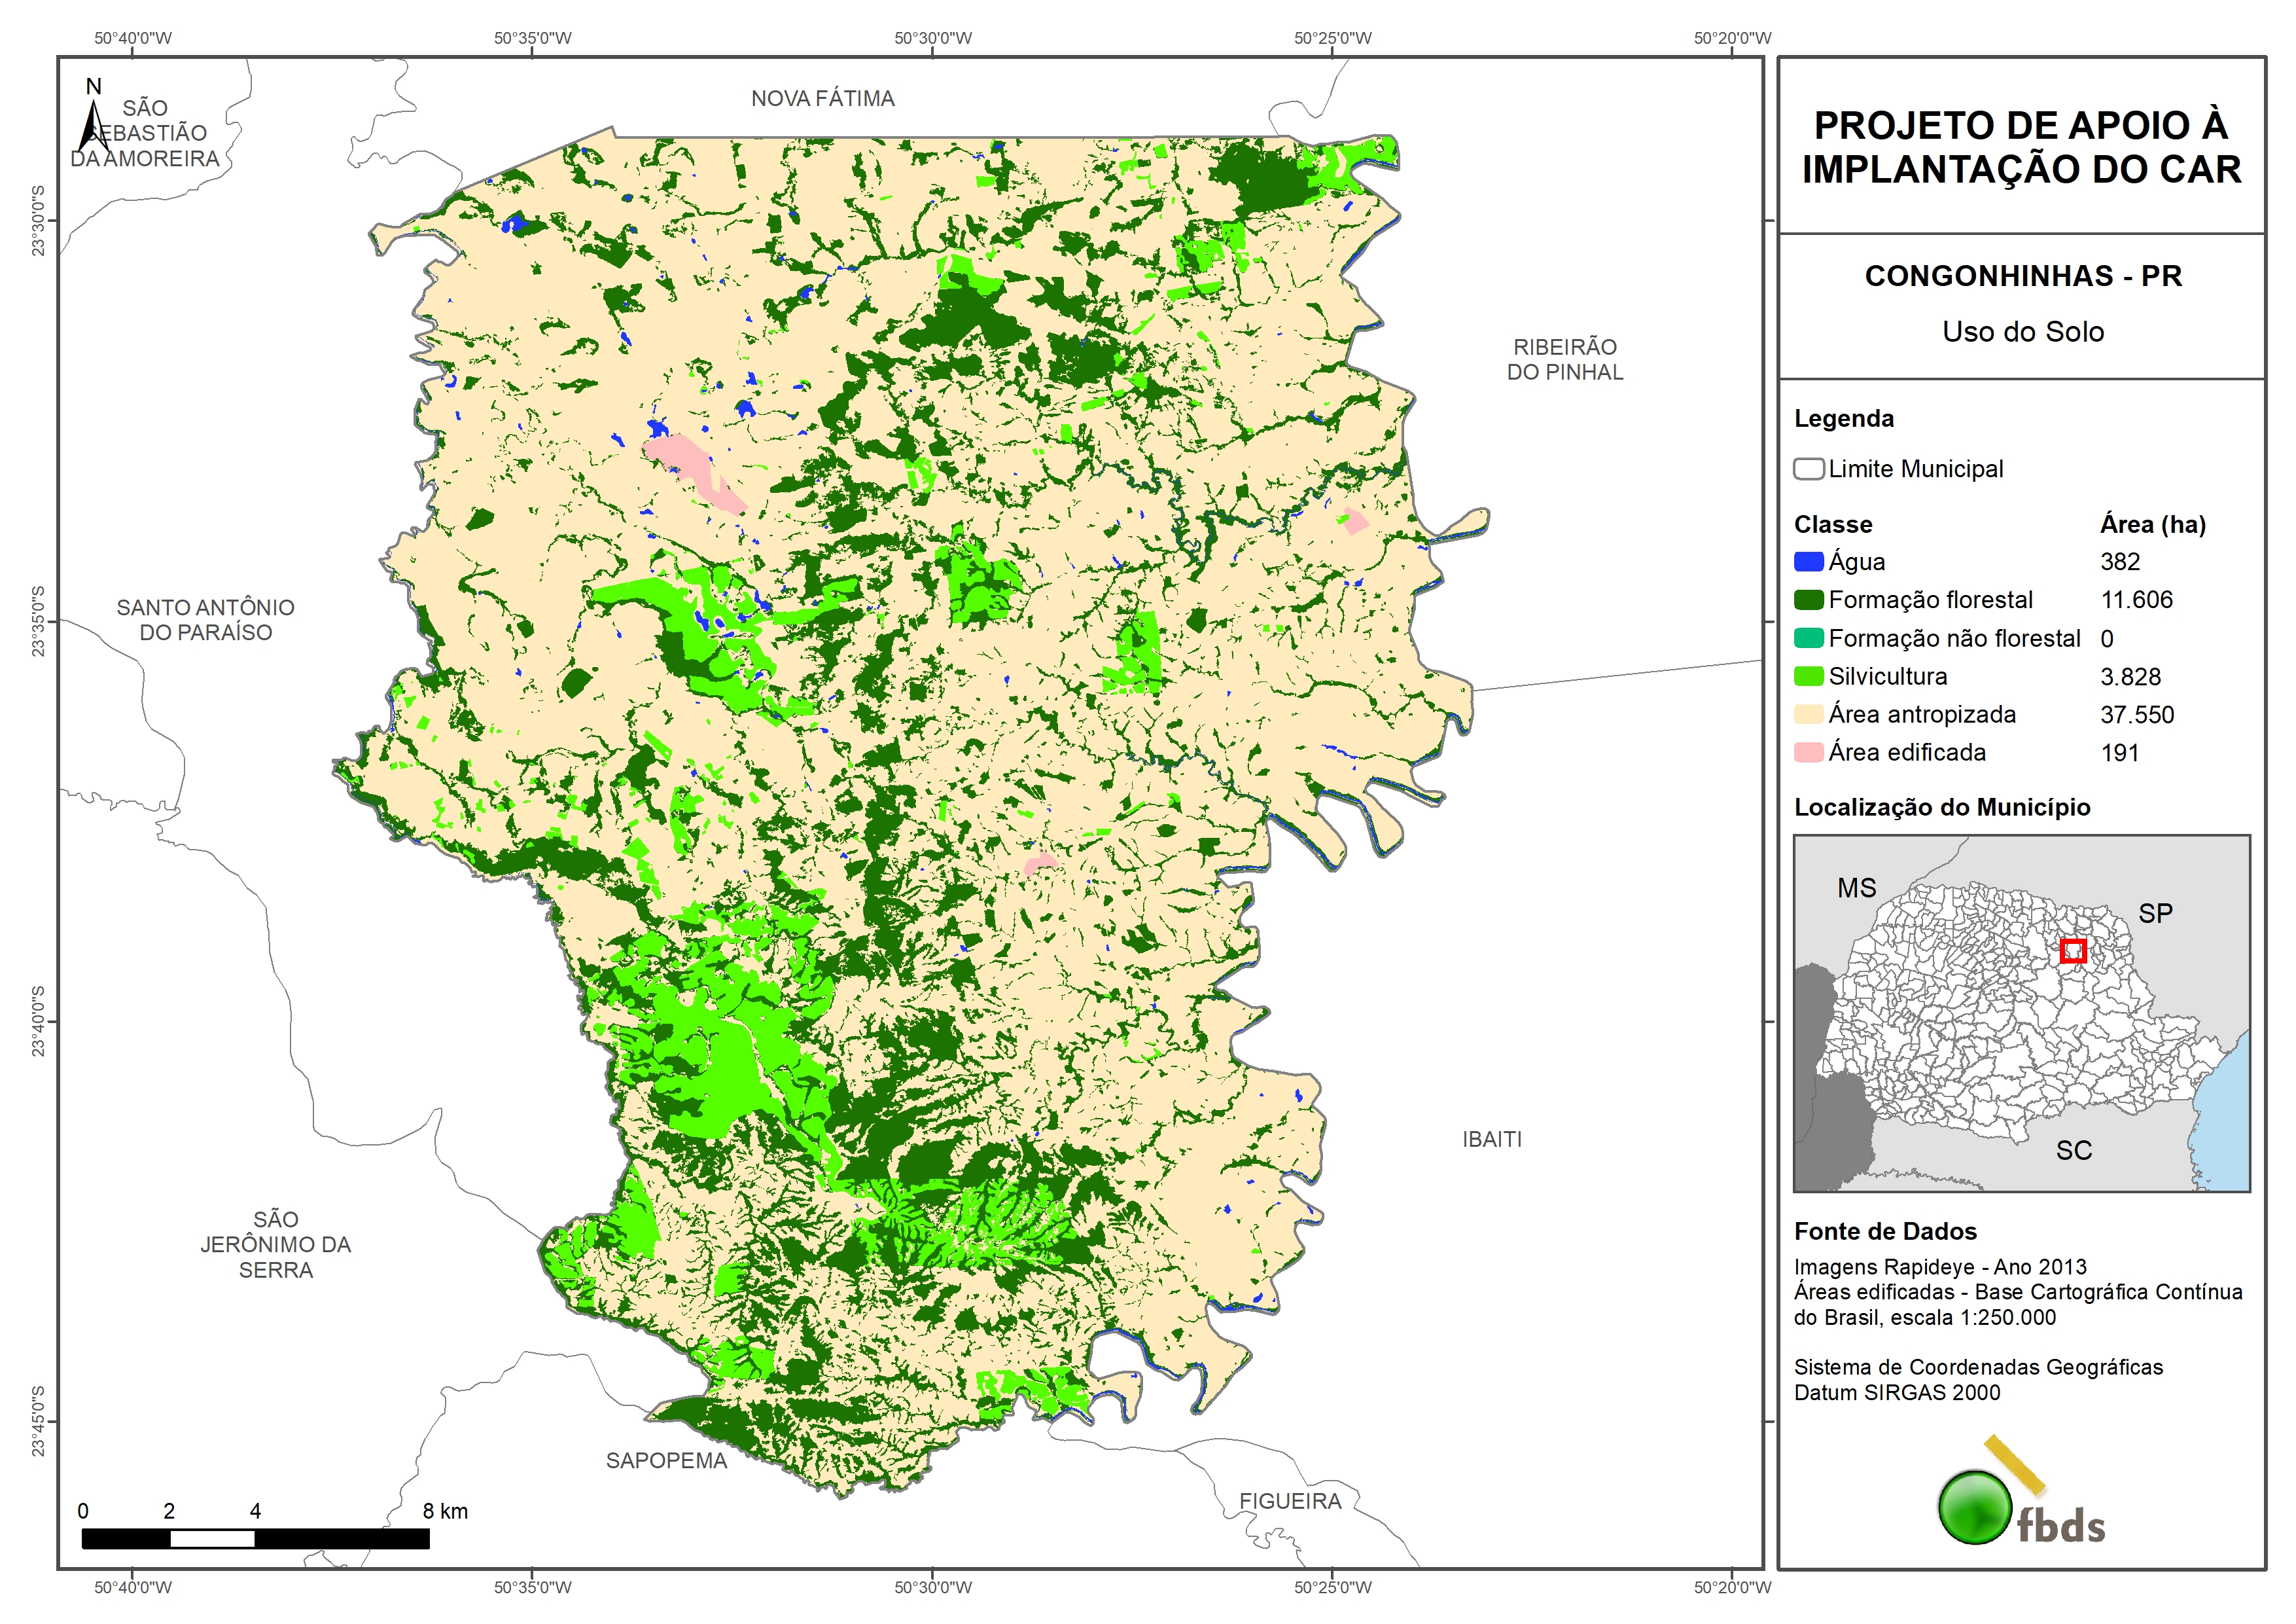Click the red locator square in inset map
Screen dimensions: 2296x1624
click(x=2073, y=950)
